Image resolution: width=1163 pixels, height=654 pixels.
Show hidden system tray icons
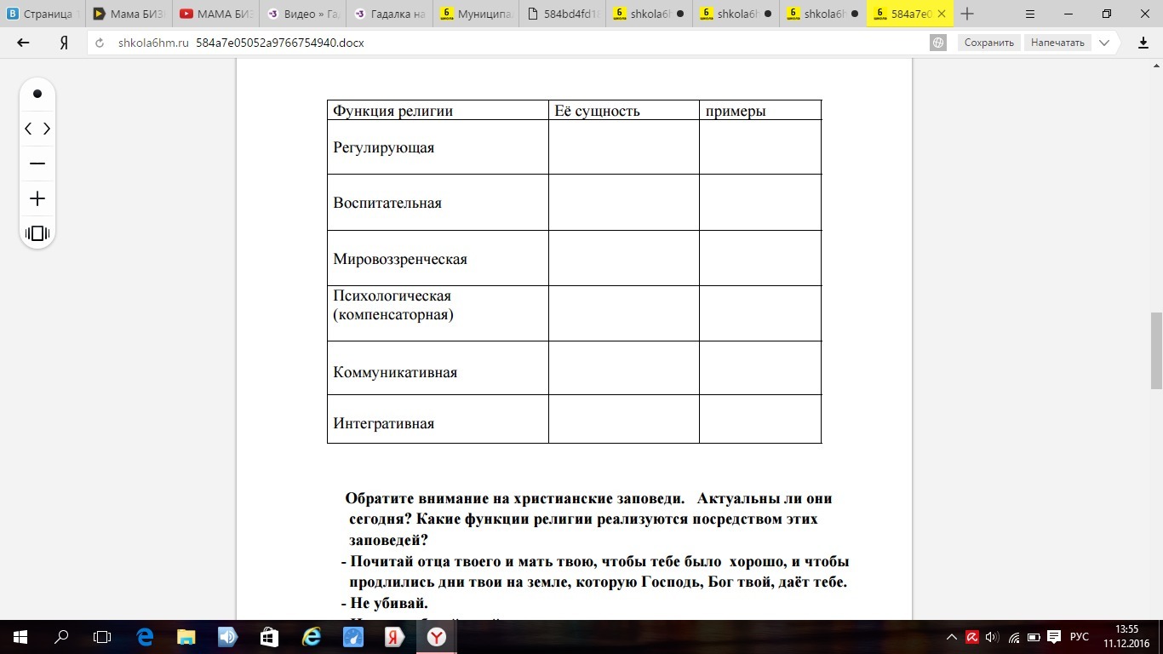click(x=952, y=637)
